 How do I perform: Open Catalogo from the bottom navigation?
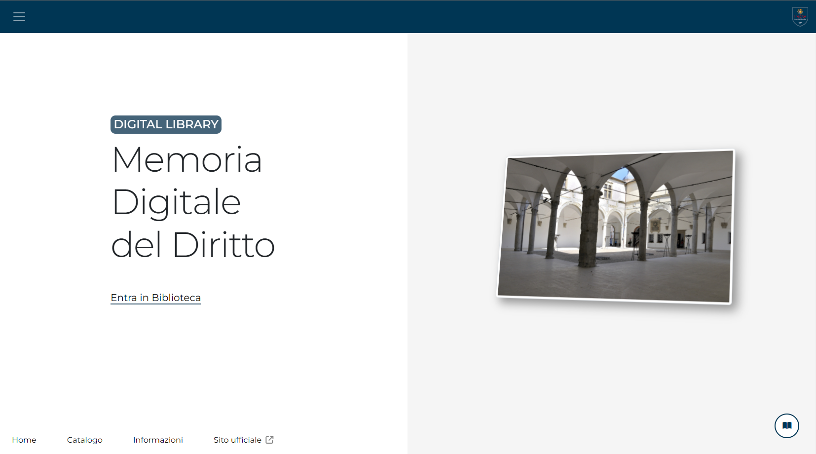(x=85, y=440)
